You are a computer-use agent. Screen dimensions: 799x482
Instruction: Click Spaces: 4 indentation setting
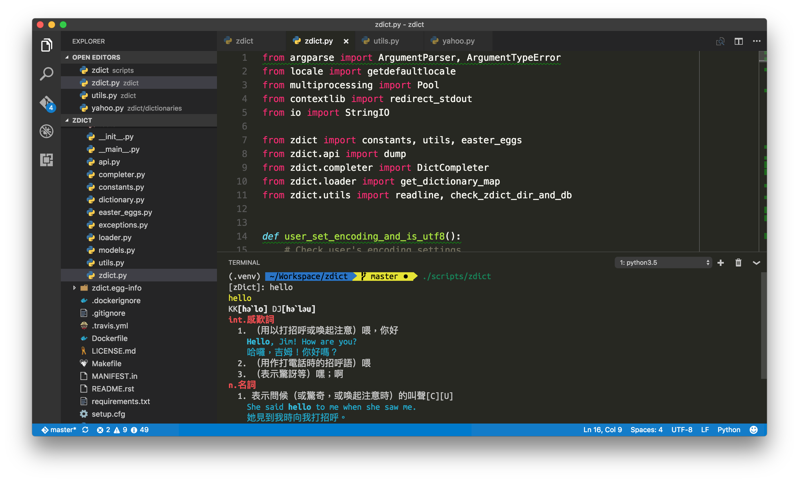[x=646, y=430]
